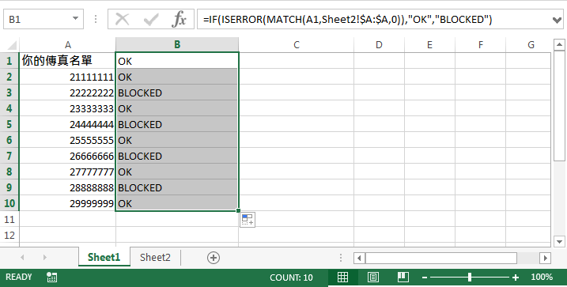Click cell with 27777777
The height and width of the screenshot is (287, 567).
pyautogui.click(x=68, y=172)
